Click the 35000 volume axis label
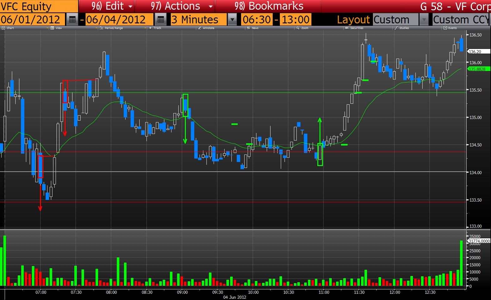This screenshot has width=491, height=300. point(475,236)
